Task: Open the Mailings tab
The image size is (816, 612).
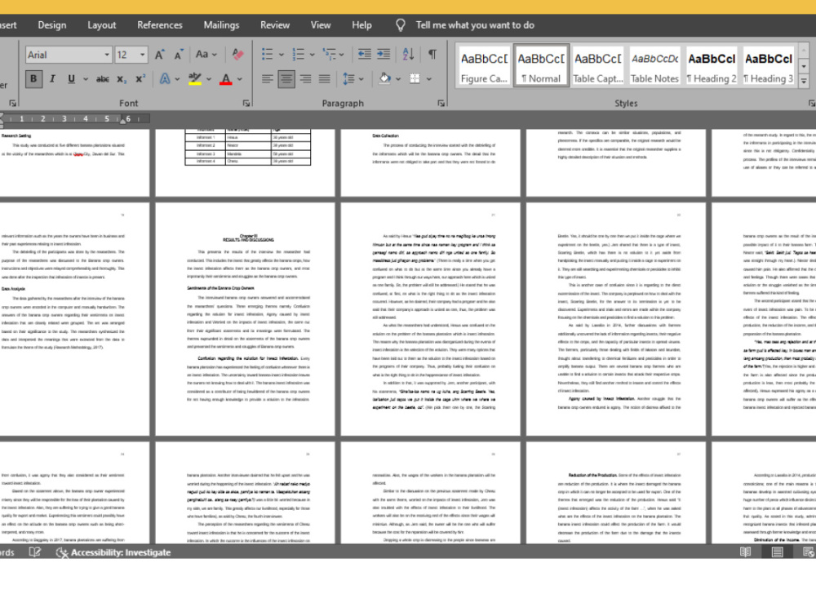Action: tap(221, 25)
